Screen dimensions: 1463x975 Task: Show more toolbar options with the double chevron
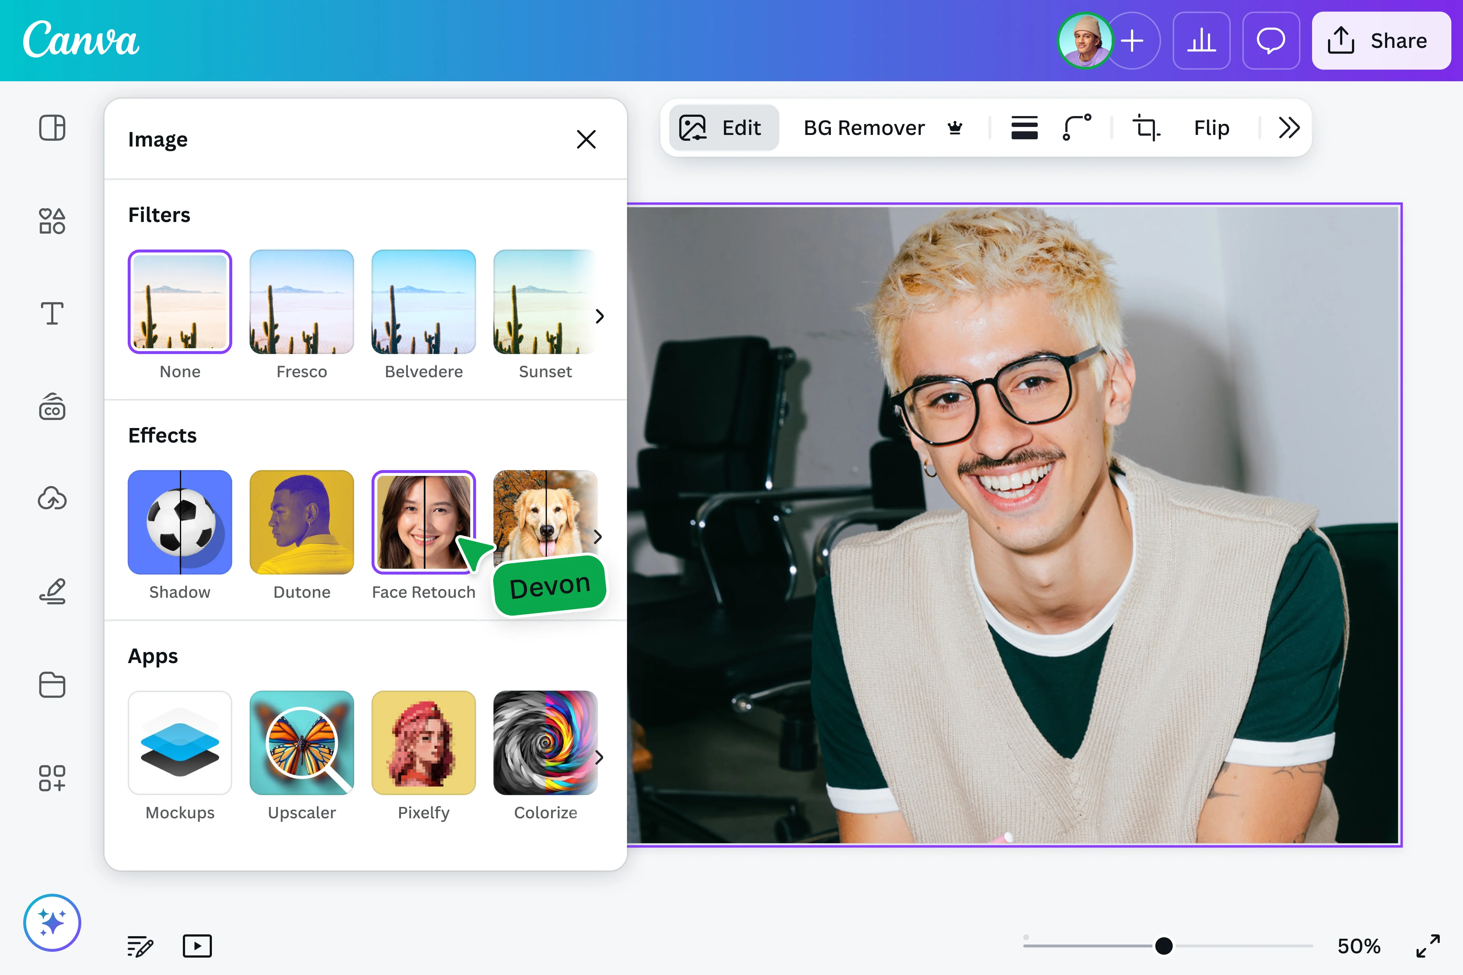[1289, 127]
